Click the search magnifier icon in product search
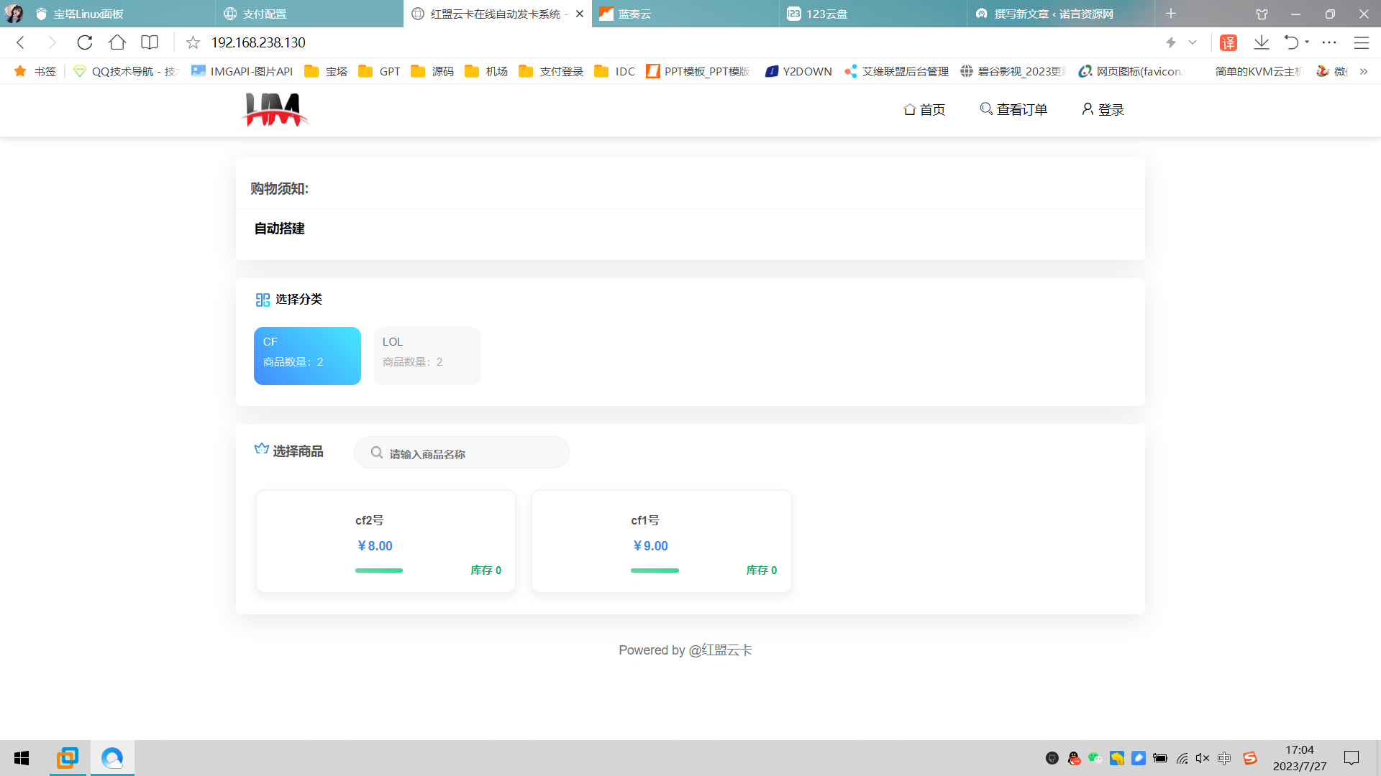The image size is (1381, 776). 376,453
